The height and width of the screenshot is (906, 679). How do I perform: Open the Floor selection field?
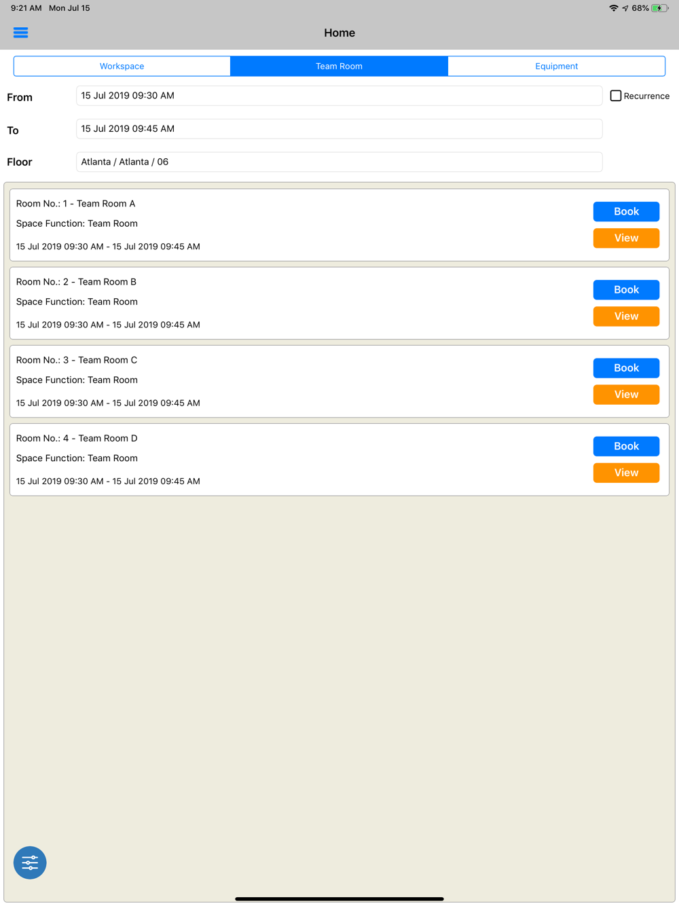[x=339, y=162]
